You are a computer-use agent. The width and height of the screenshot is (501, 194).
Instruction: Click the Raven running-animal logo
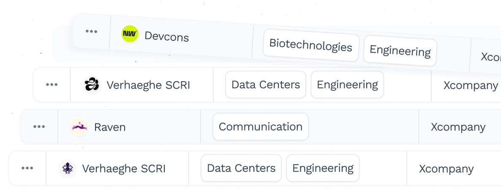click(79, 127)
